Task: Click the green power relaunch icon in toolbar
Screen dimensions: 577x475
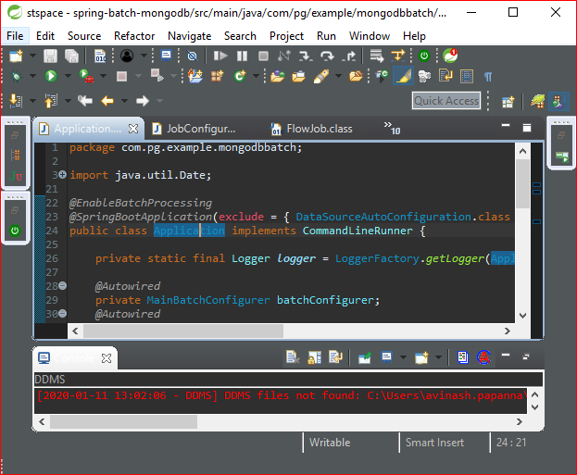Action: click(424, 56)
